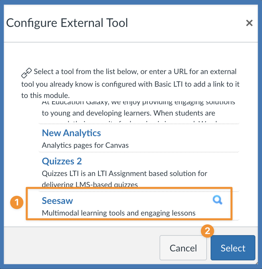The height and width of the screenshot is (269, 262).
Task: Click the "Configure External Tool" dialog title
Action: [x=67, y=23]
